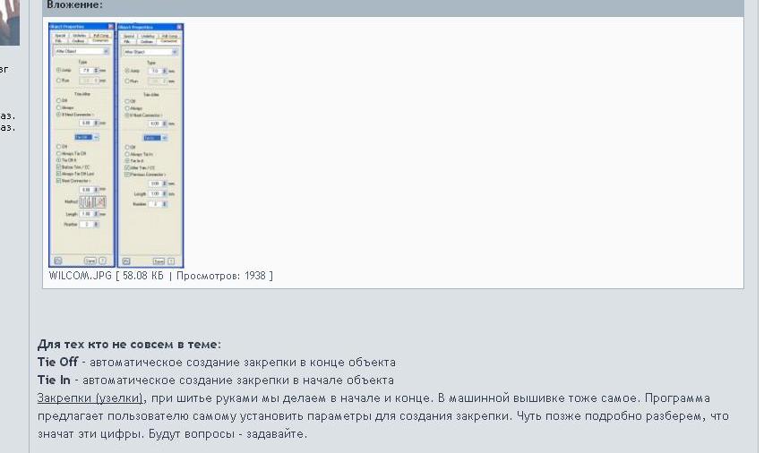Click the line starting 'предлагает пользователю самому установить'

[383, 416]
